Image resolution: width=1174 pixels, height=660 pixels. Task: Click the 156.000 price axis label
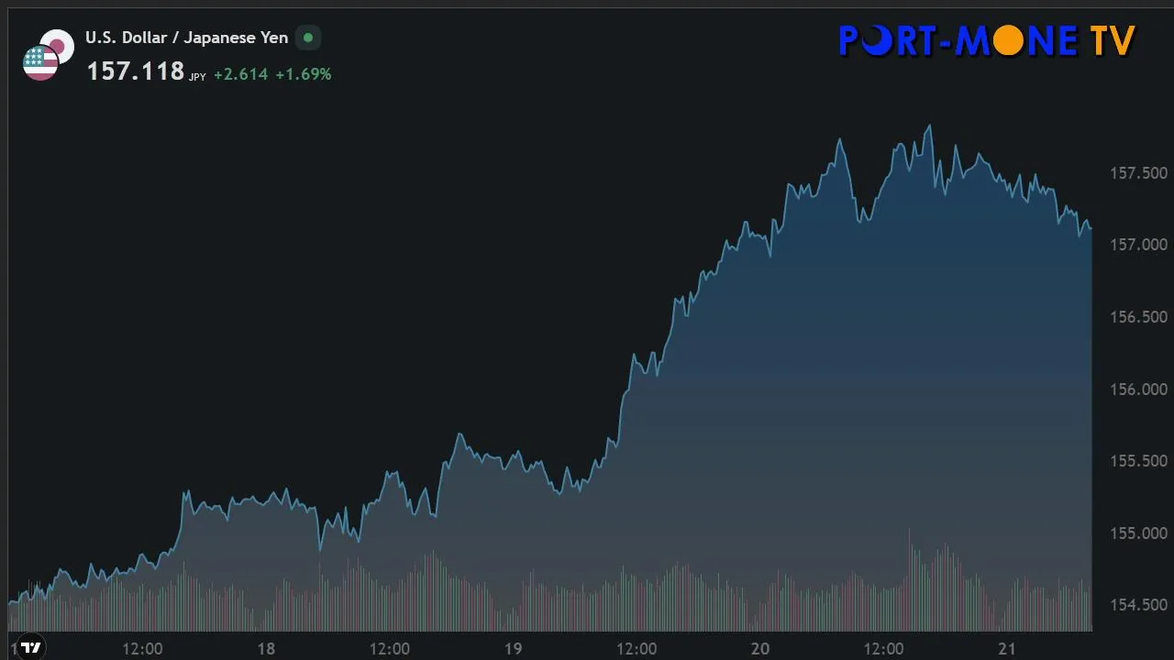pos(1138,390)
